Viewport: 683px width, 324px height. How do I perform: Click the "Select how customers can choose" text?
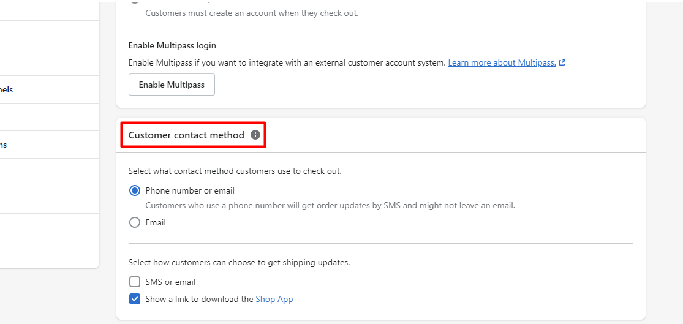(239, 262)
